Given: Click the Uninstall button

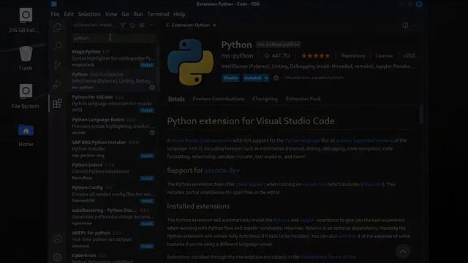Looking at the screenshot, I should [x=252, y=78].
